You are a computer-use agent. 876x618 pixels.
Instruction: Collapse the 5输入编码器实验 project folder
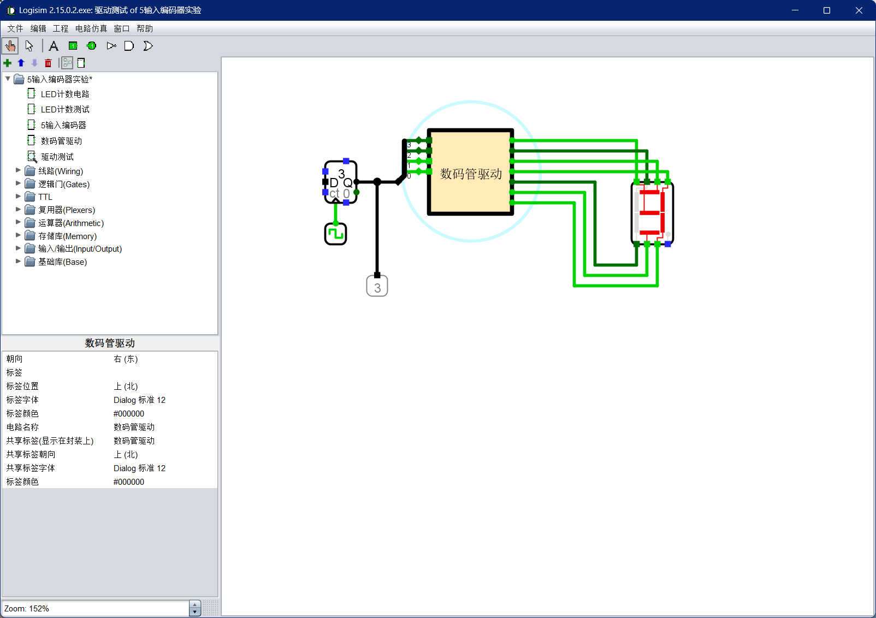point(8,79)
